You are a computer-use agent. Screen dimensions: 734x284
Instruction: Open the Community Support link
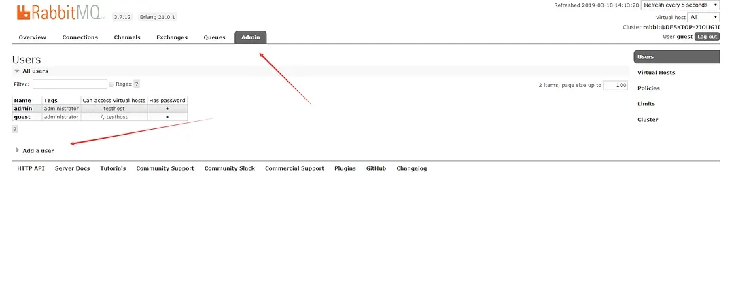[164, 168]
